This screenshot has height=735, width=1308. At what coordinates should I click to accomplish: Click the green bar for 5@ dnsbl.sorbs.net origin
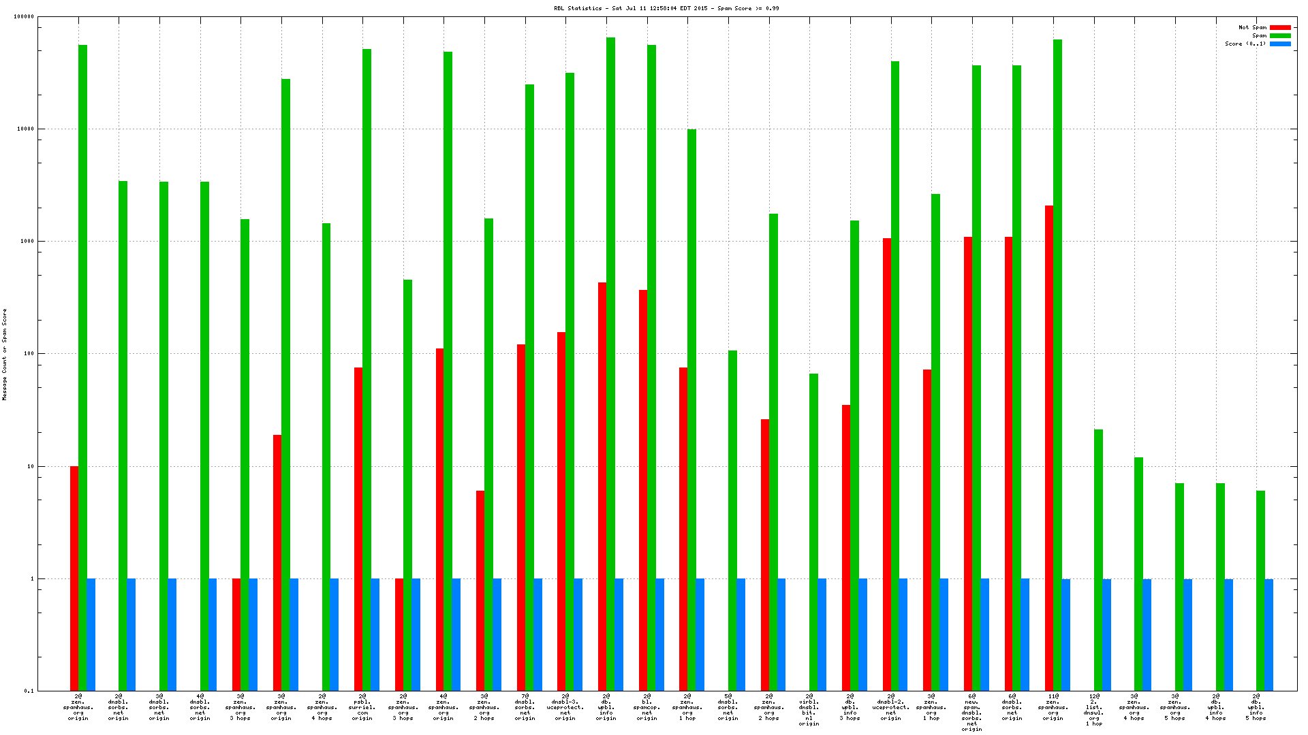732,517
